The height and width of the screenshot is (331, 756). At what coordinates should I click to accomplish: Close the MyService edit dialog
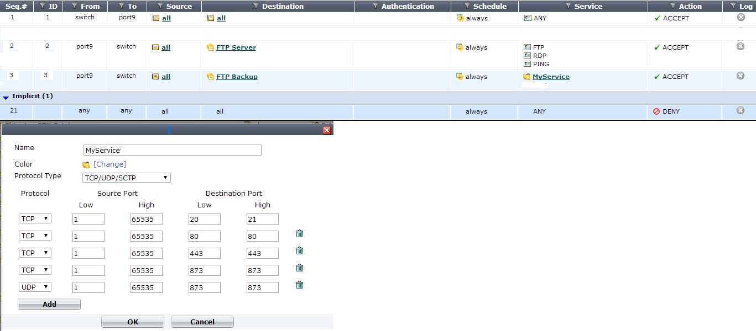pyautogui.click(x=327, y=130)
